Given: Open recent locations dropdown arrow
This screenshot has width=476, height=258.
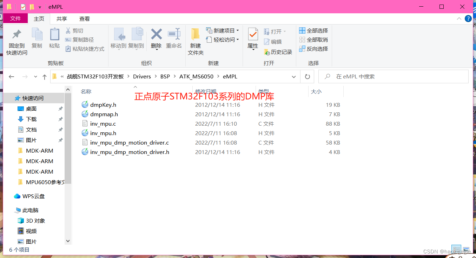Looking at the screenshot, I should point(35,77).
